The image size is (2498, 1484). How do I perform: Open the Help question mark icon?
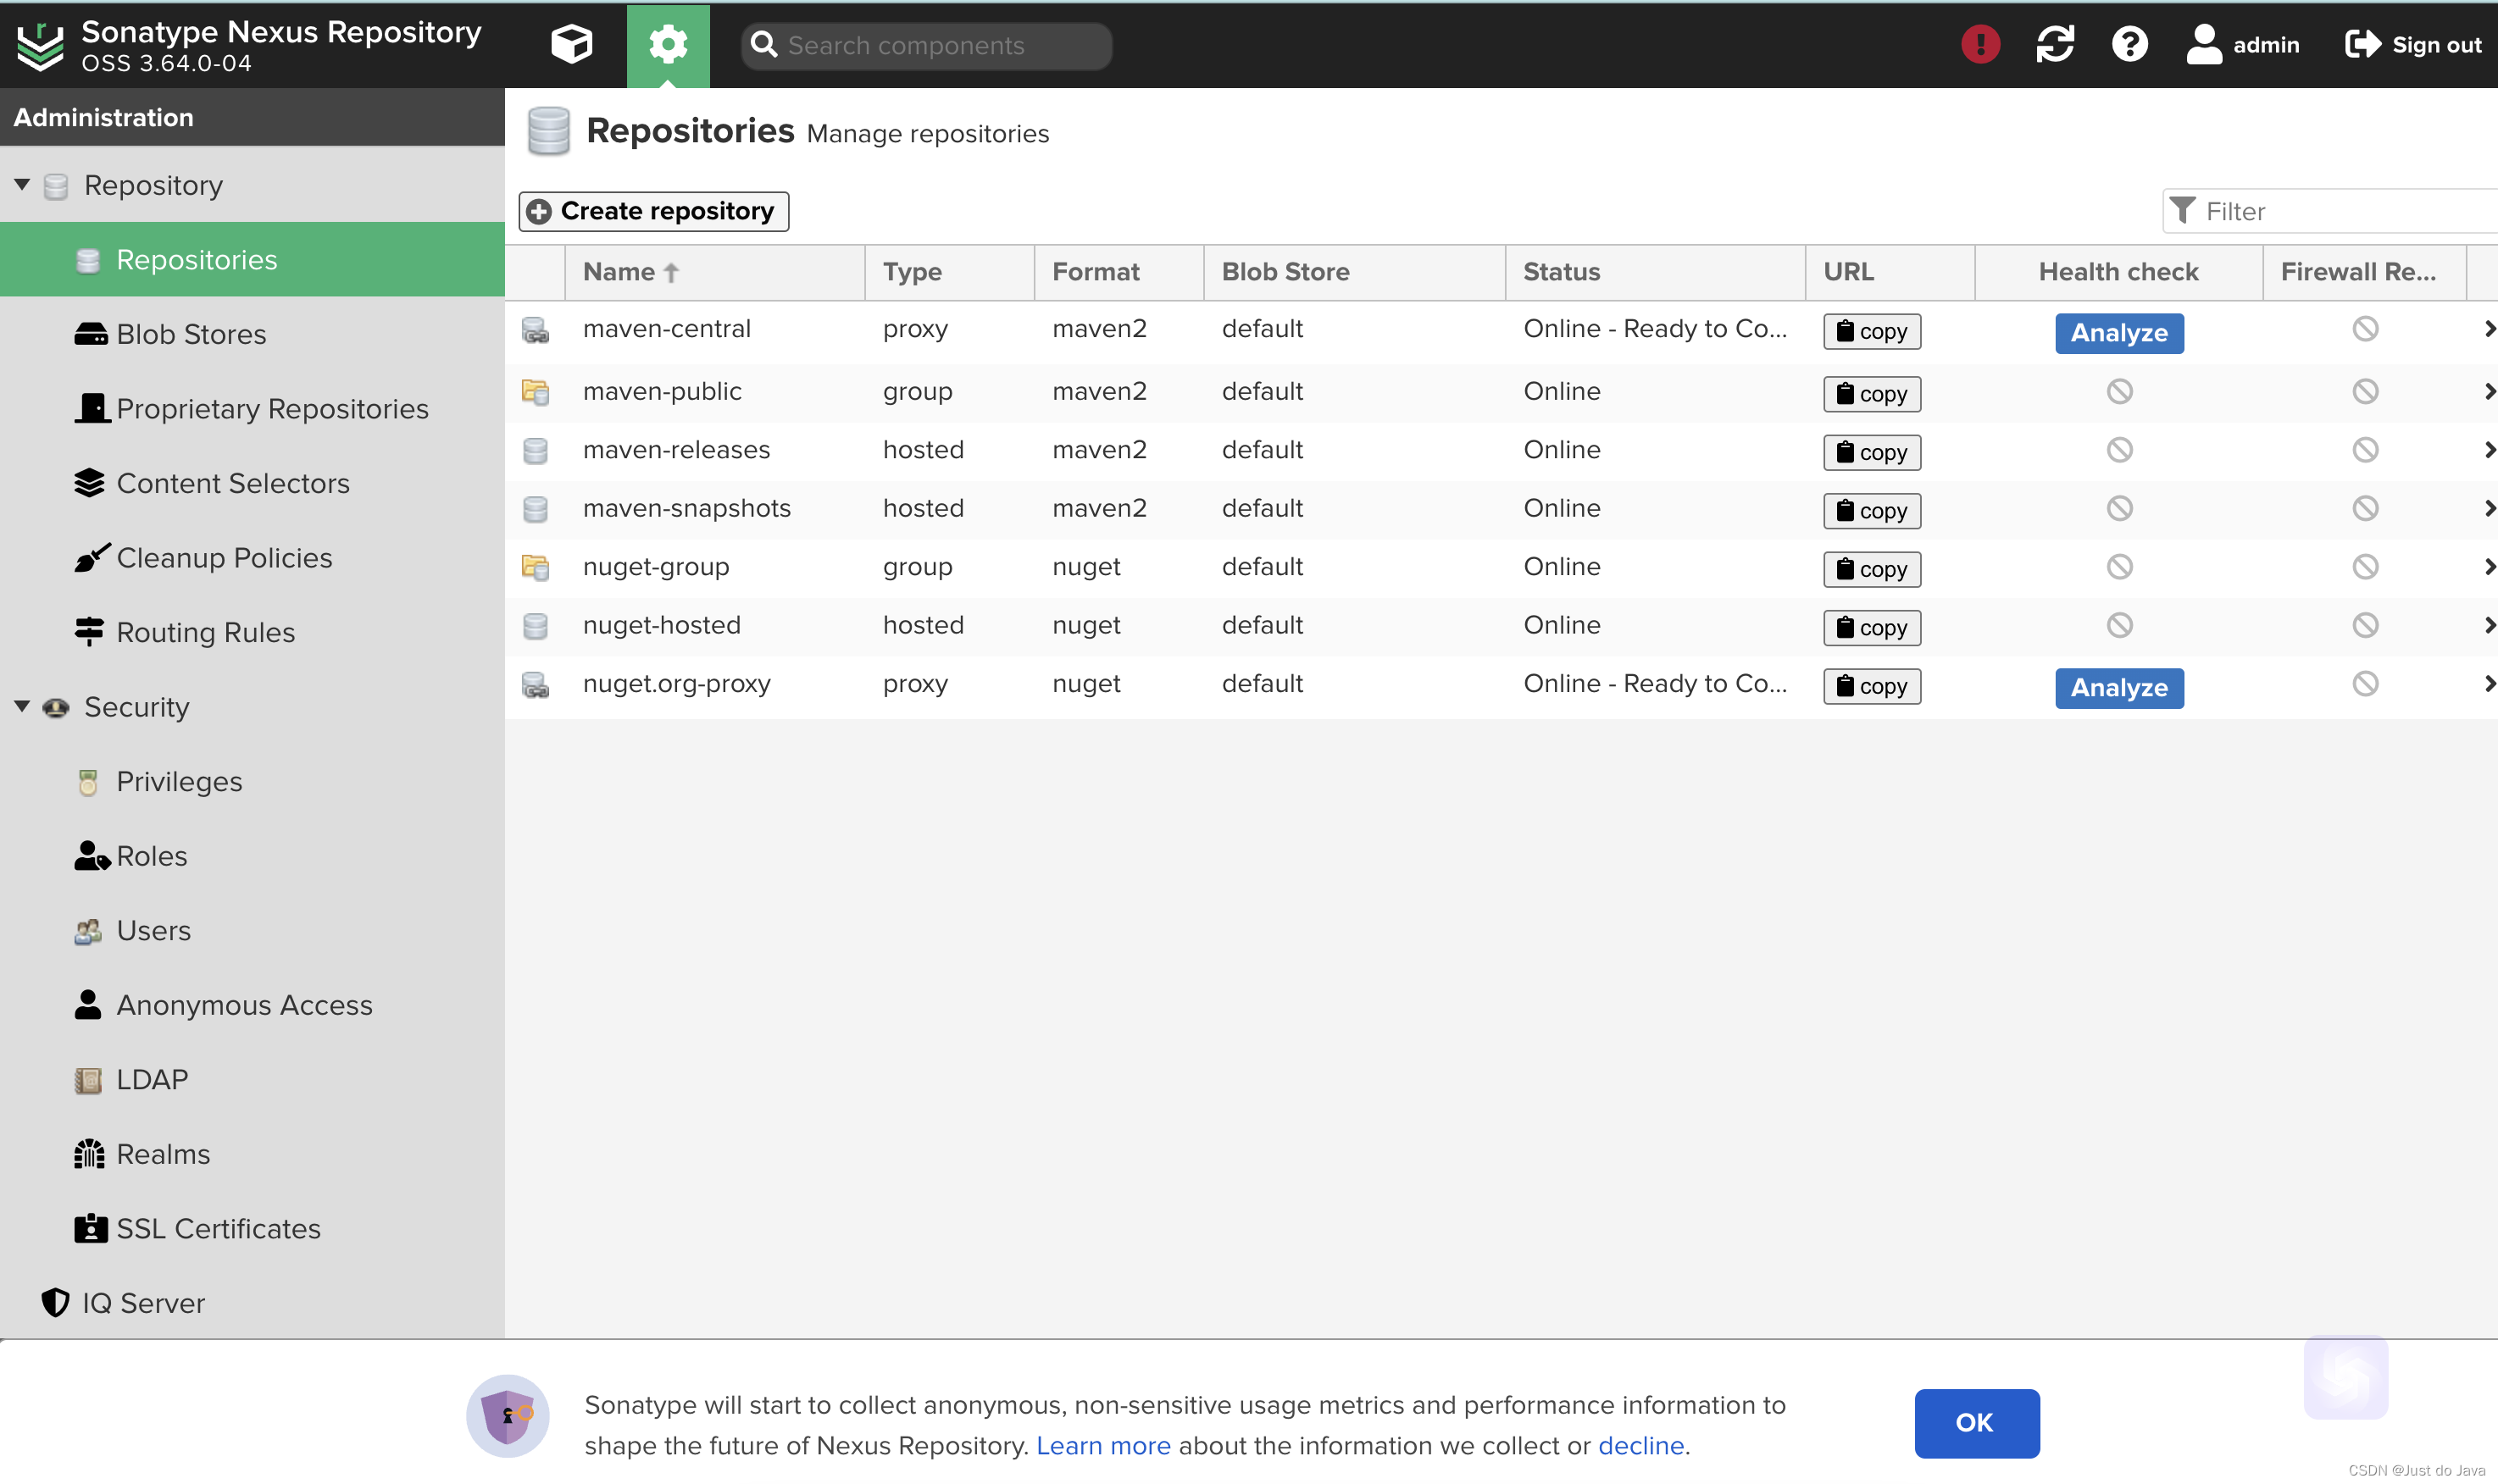[2129, 44]
